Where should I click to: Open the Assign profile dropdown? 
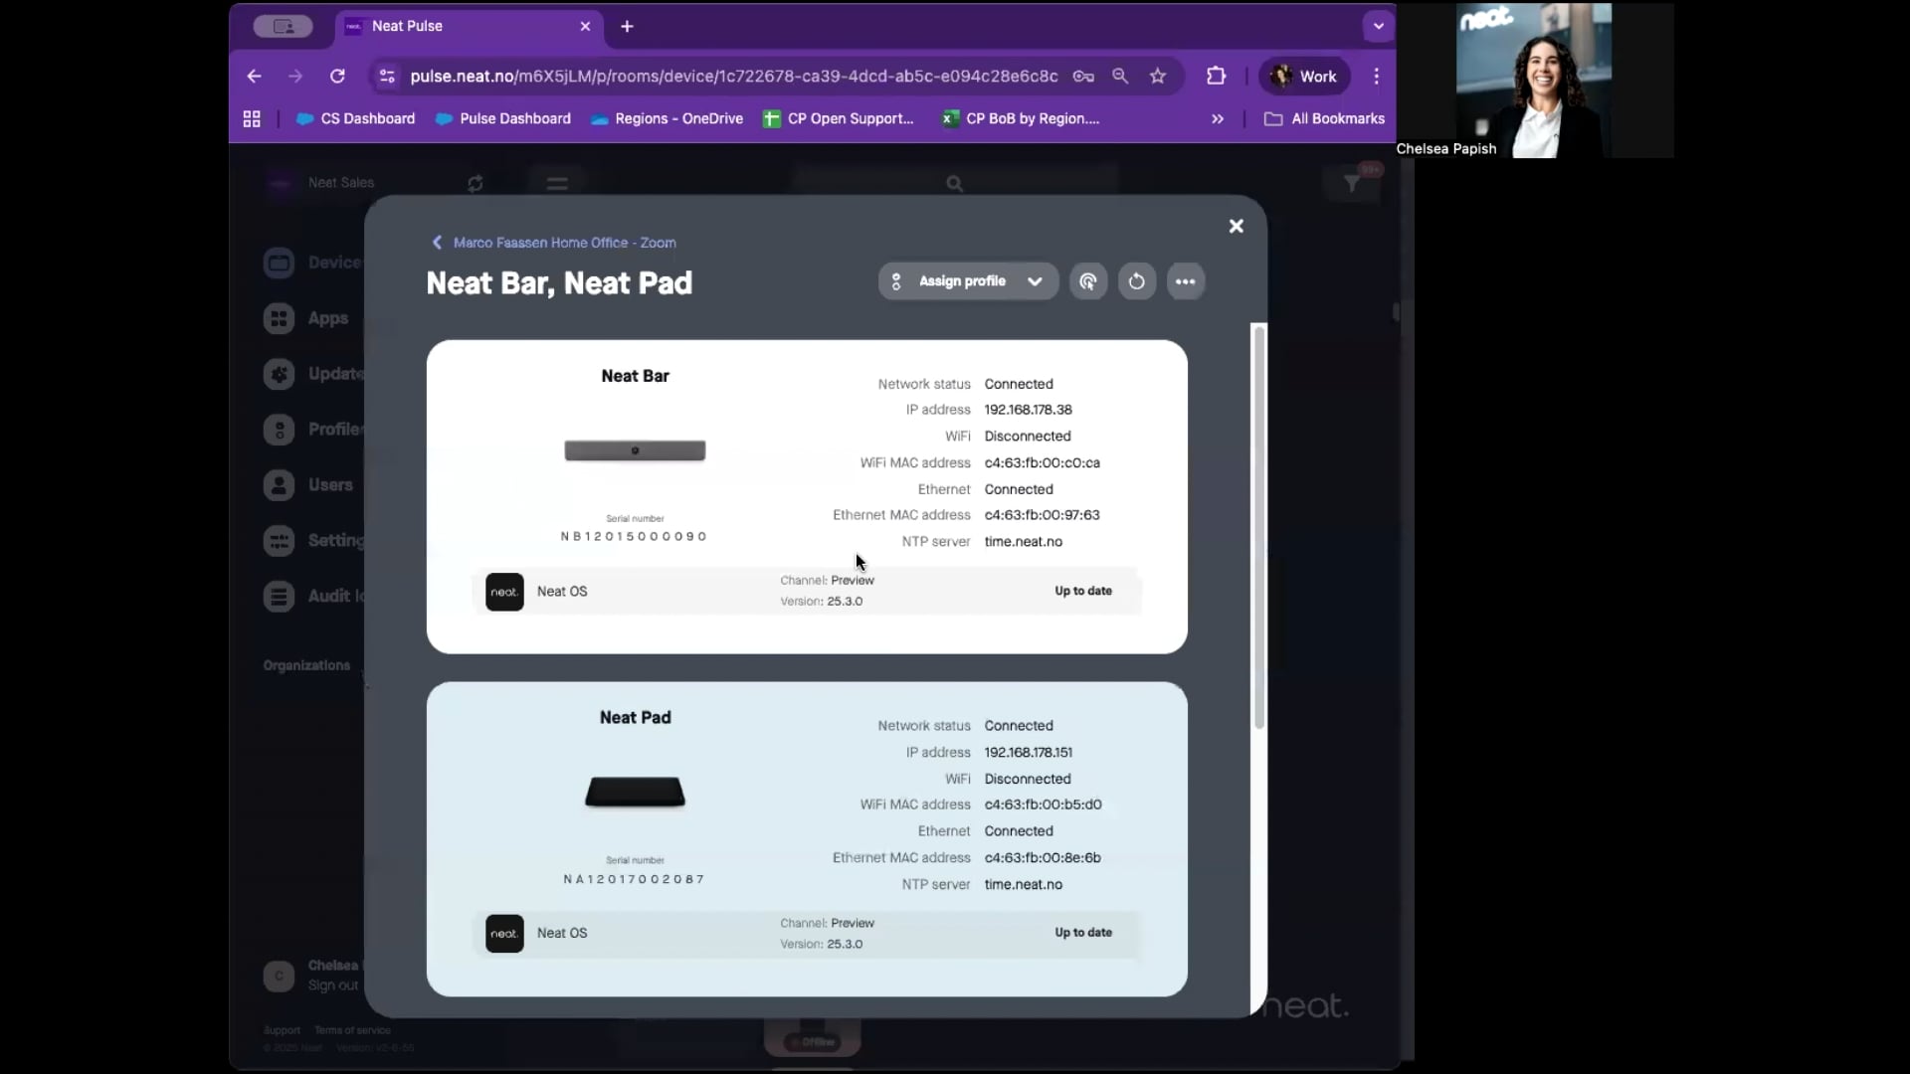[966, 281]
